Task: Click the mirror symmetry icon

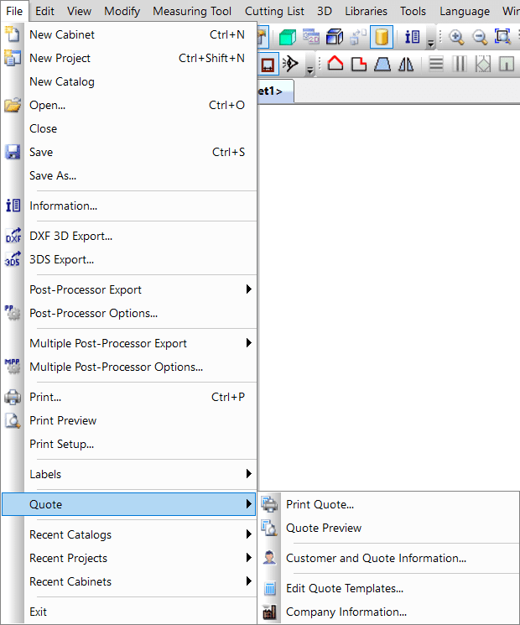Action: coord(406,64)
